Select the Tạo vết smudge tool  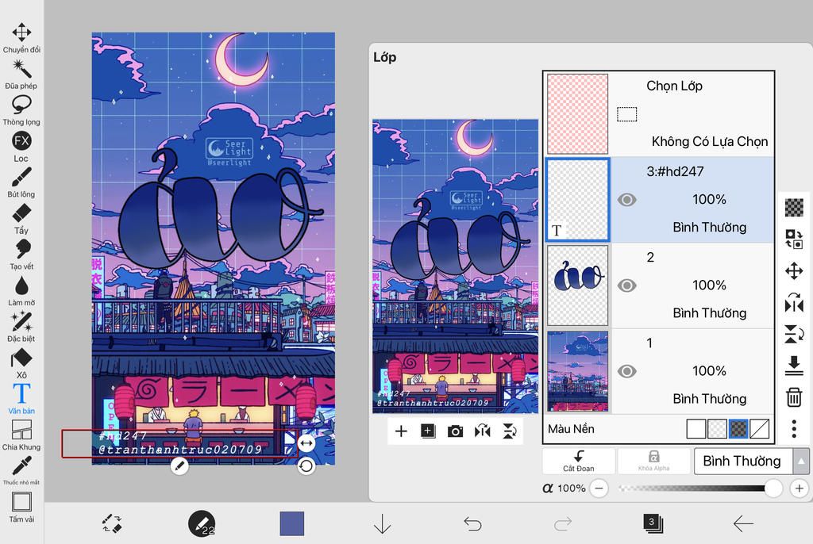click(21, 255)
